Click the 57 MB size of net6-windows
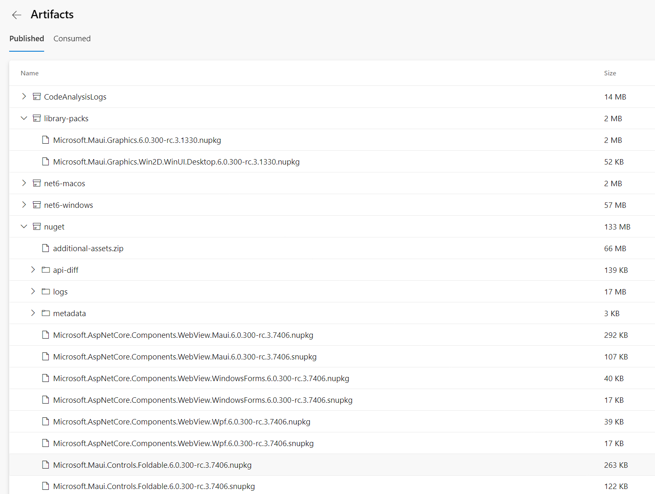The width and height of the screenshot is (655, 494). pos(615,205)
